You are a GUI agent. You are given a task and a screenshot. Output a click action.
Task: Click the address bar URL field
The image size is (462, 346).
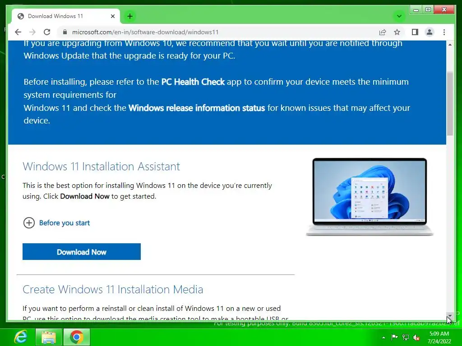pyautogui.click(x=218, y=32)
